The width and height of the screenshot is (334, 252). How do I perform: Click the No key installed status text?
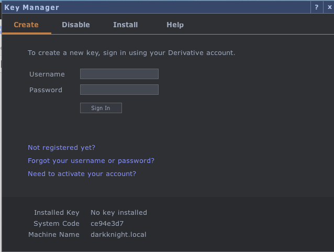(119, 213)
